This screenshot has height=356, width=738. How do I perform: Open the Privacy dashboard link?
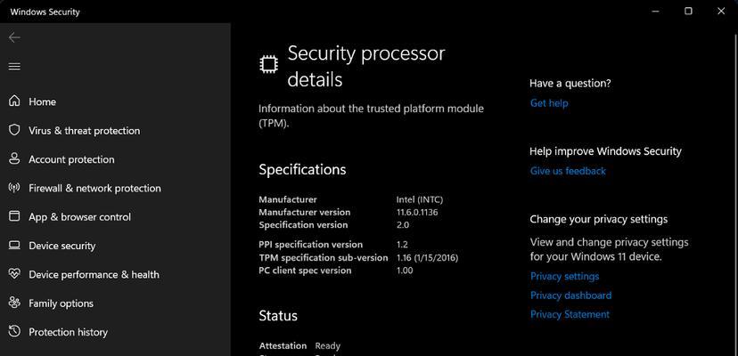click(571, 295)
